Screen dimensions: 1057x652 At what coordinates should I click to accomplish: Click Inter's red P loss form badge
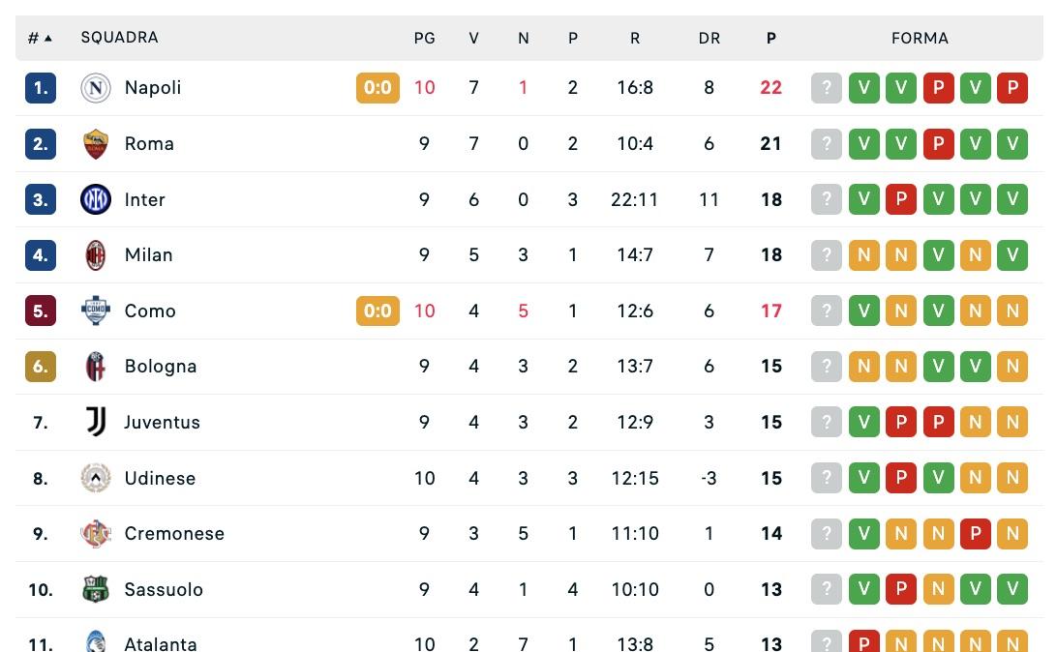[x=901, y=199]
